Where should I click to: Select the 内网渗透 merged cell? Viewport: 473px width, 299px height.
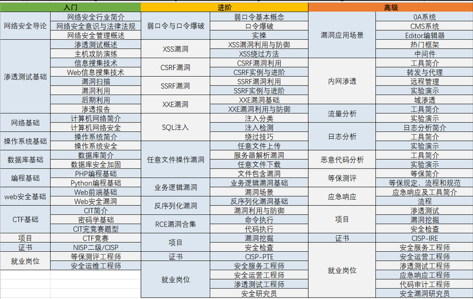(x=342, y=81)
